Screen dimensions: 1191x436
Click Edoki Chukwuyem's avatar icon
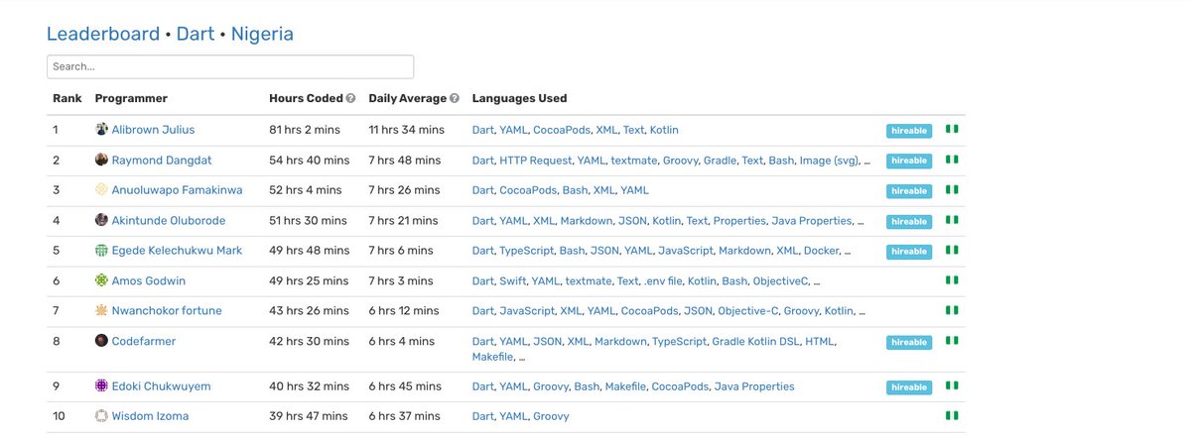101,386
